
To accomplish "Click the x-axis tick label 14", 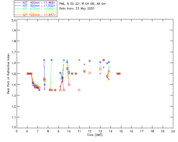I will [111, 131].
